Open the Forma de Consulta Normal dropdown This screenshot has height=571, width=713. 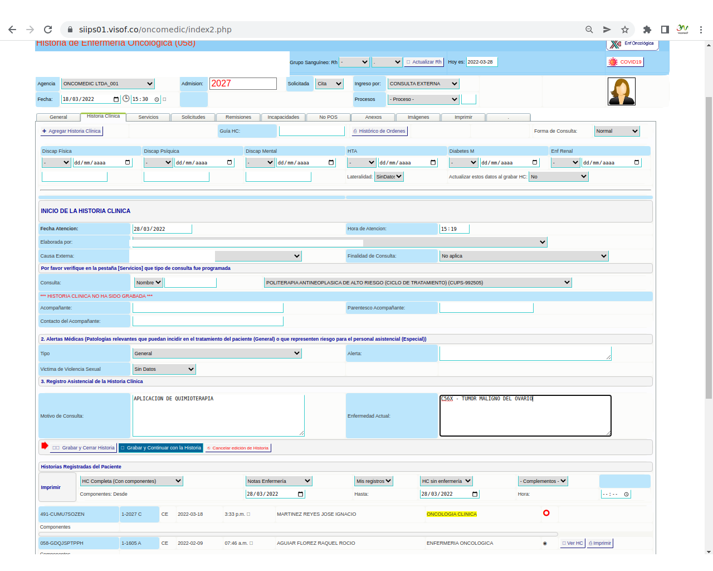617,131
